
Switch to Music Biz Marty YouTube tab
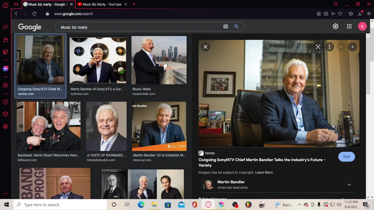[x=102, y=4]
